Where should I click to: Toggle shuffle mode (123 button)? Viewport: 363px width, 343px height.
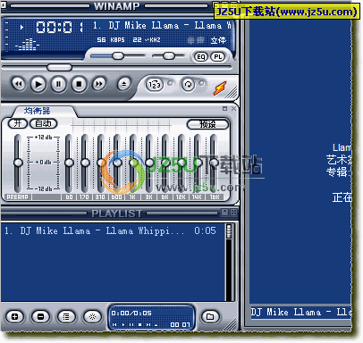(155, 85)
